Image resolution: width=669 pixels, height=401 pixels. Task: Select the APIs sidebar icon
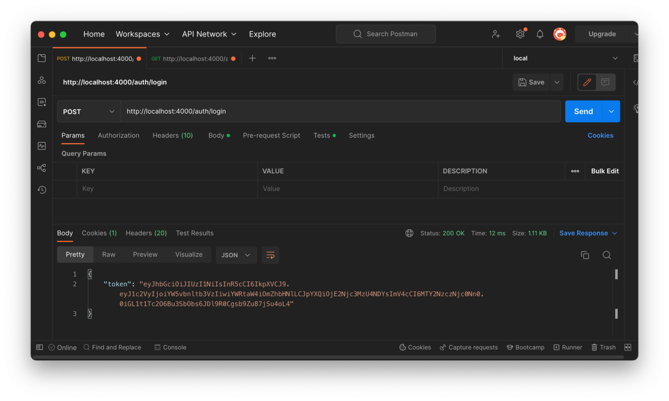[41, 80]
